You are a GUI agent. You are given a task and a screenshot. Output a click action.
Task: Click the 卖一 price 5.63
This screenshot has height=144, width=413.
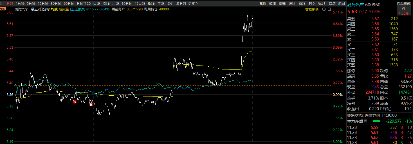coord(375,39)
